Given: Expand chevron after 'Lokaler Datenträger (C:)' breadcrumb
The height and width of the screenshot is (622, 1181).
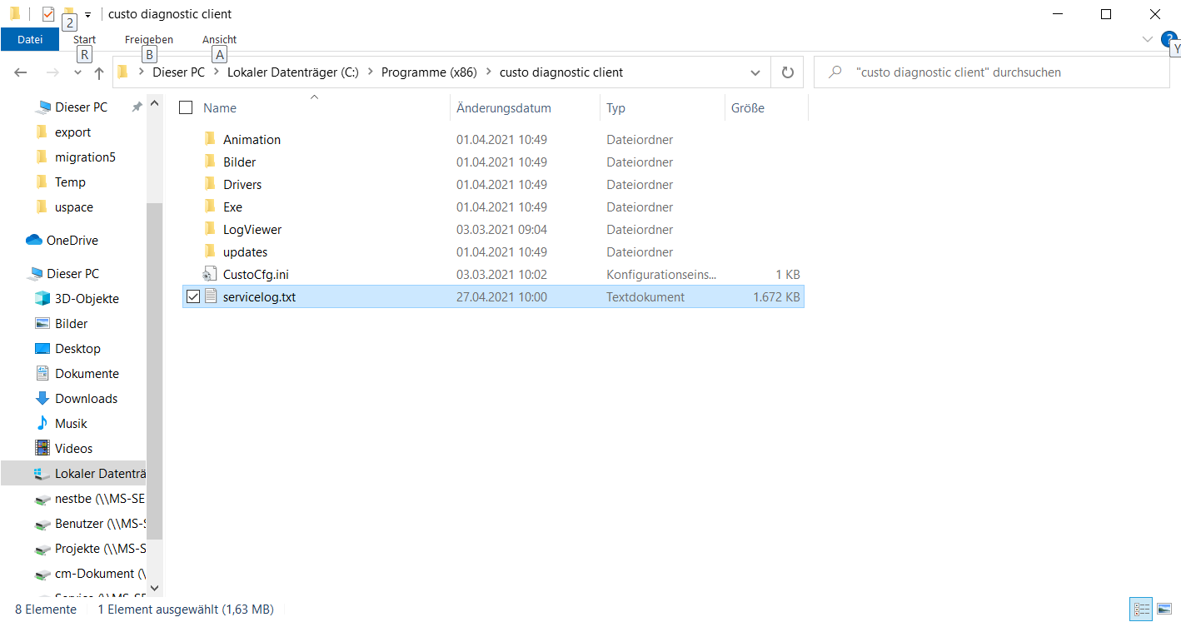Looking at the screenshot, I should (370, 72).
